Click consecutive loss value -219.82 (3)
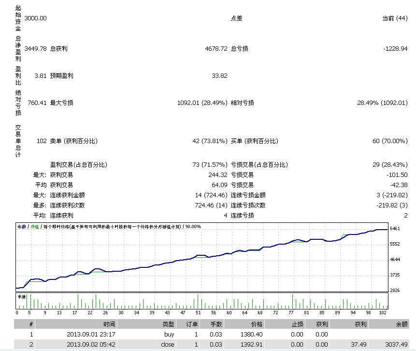 click(392, 205)
